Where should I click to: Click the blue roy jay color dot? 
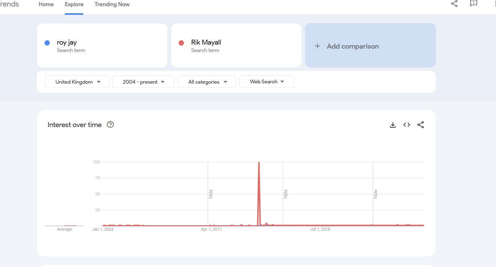[x=47, y=43]
